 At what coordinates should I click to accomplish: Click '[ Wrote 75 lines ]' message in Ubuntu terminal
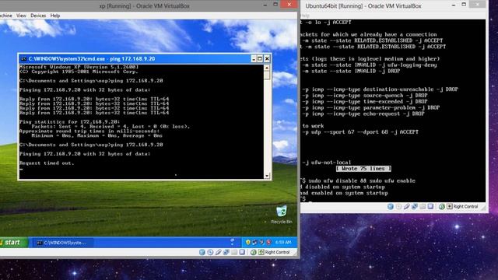pyautogui.click(x=363, y=169)
